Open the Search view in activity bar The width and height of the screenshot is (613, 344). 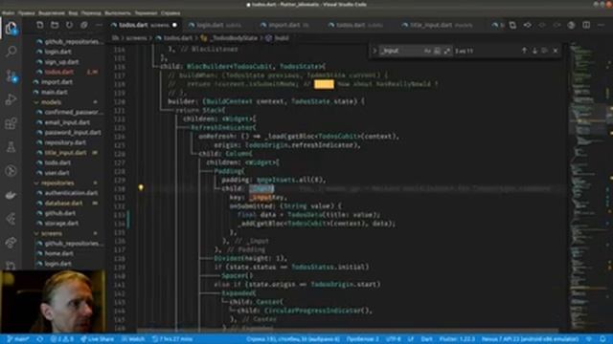tap(11, 52)
